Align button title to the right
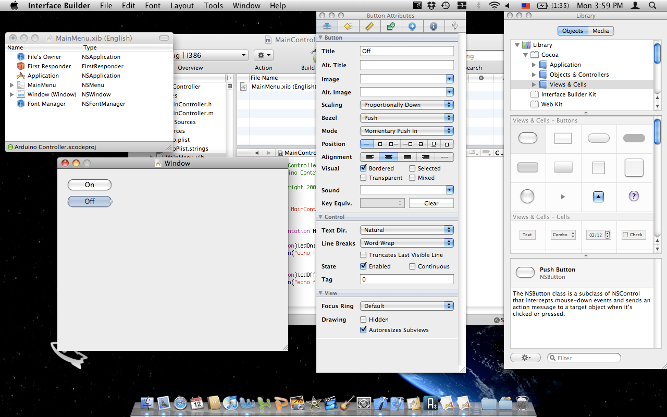 (426, 157)
